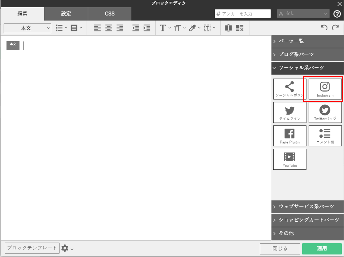Click the clear formatting icon
Screen dimensions: 344x257
pos(240,28)
